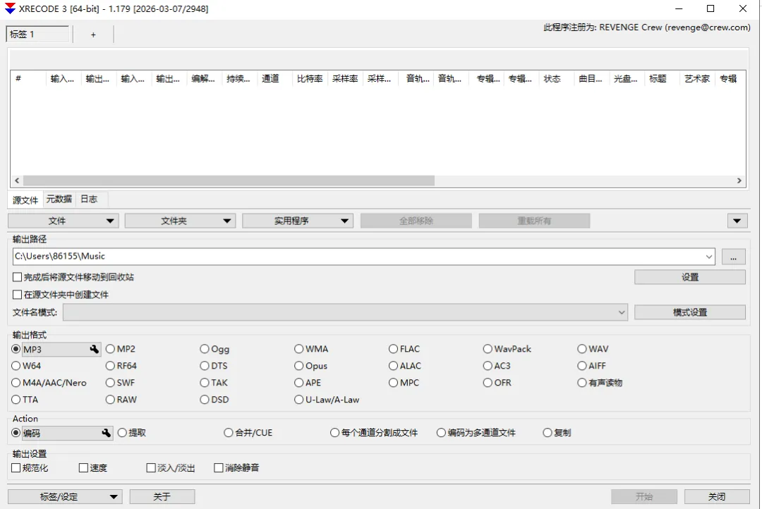Browse for output path with ellipsis button
The width and height of the screenshot is (762, 509).
coord(733,257)
